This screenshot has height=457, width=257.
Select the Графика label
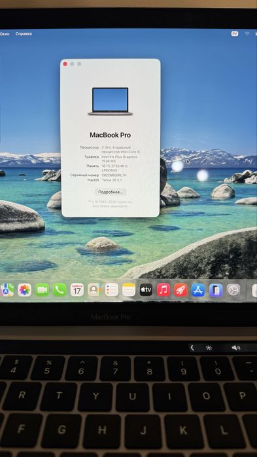point(92,156)
